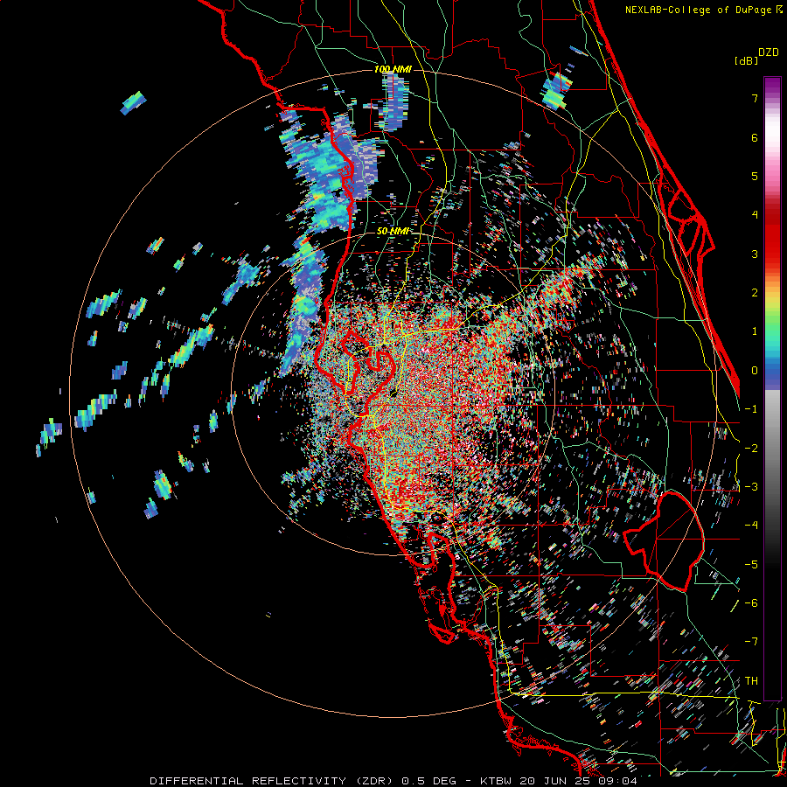Click the 6 value on color scale
The width and height of the screenshot is (787, 787).
tap(755, 137)
